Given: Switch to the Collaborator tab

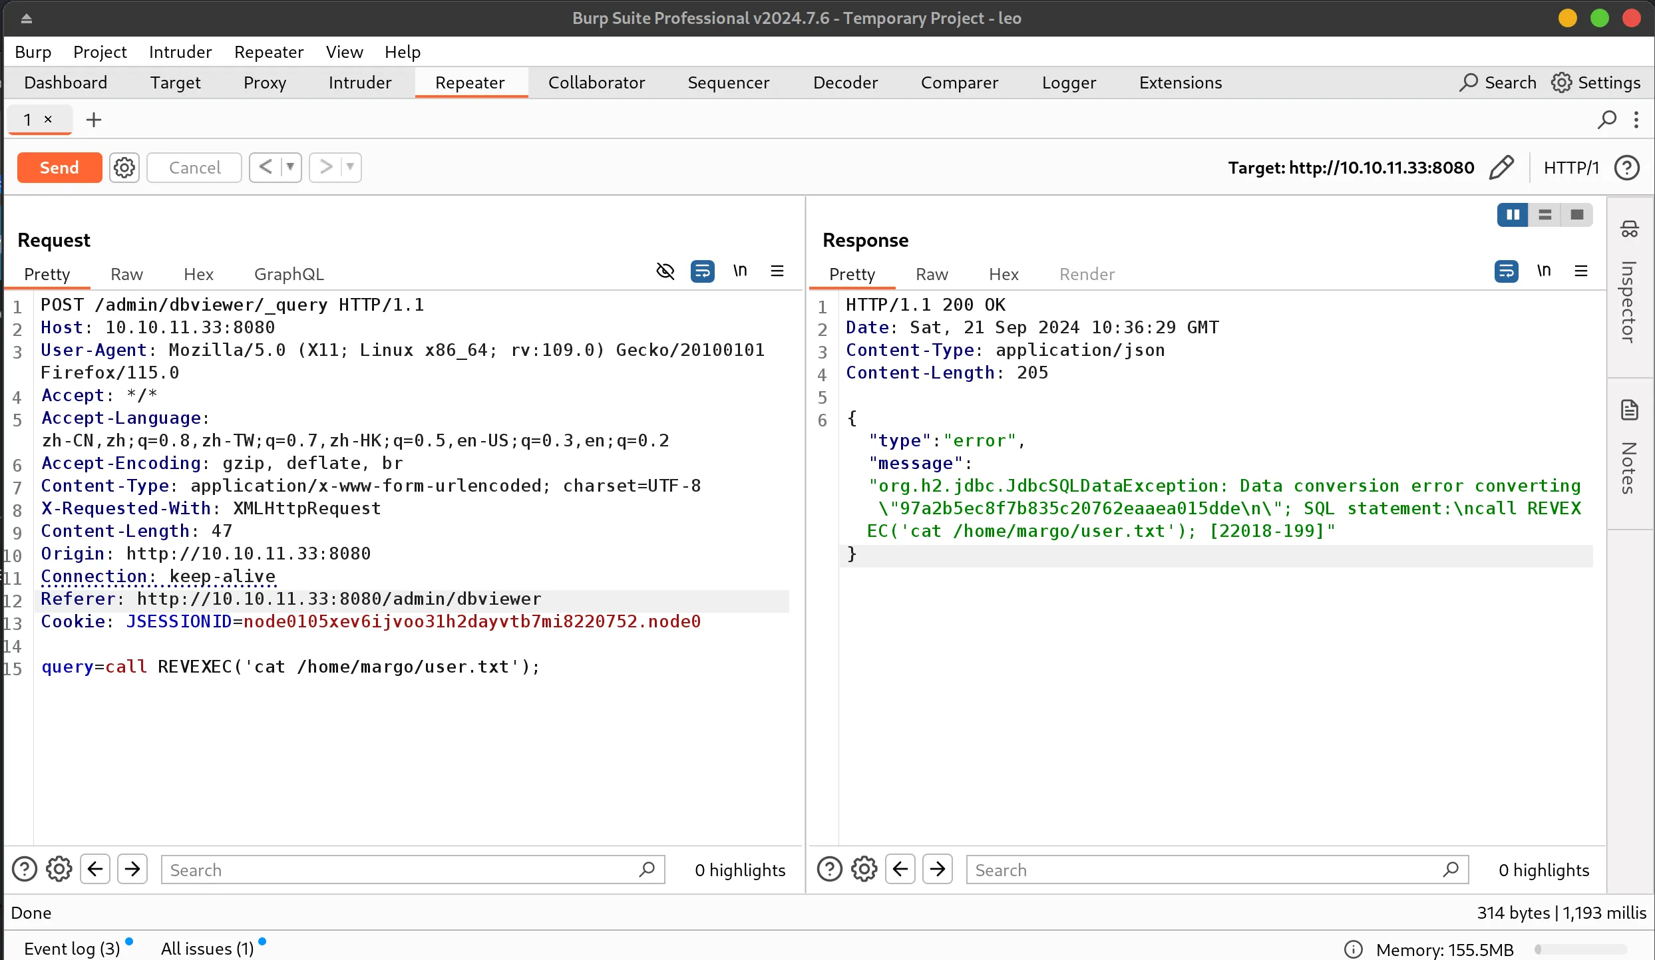Looking at the screenshot, I should (597, 82).
